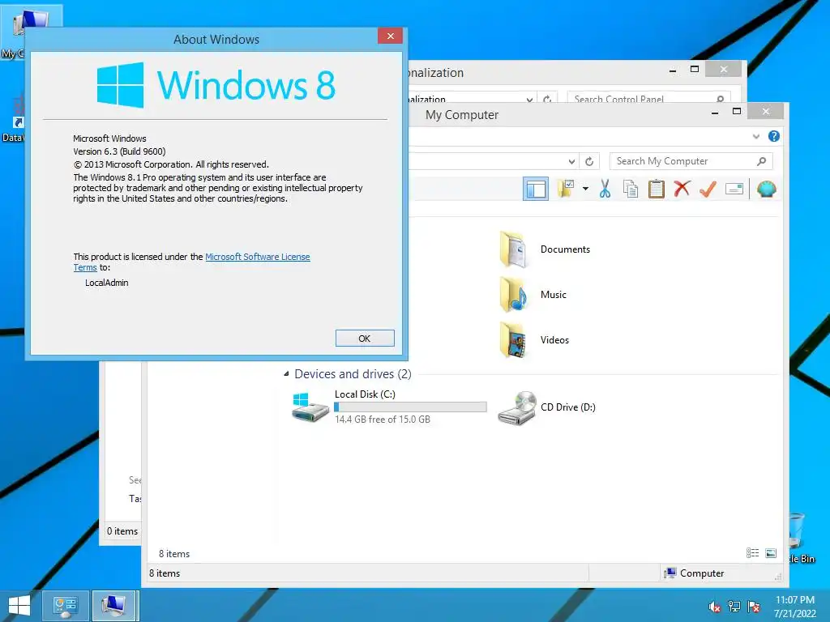Open the Documents folder
The width and height of the screenshot is (830, 622).
(x=545, y=249)
